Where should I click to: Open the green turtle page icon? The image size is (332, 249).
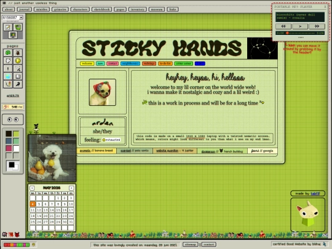pos(8,53)
